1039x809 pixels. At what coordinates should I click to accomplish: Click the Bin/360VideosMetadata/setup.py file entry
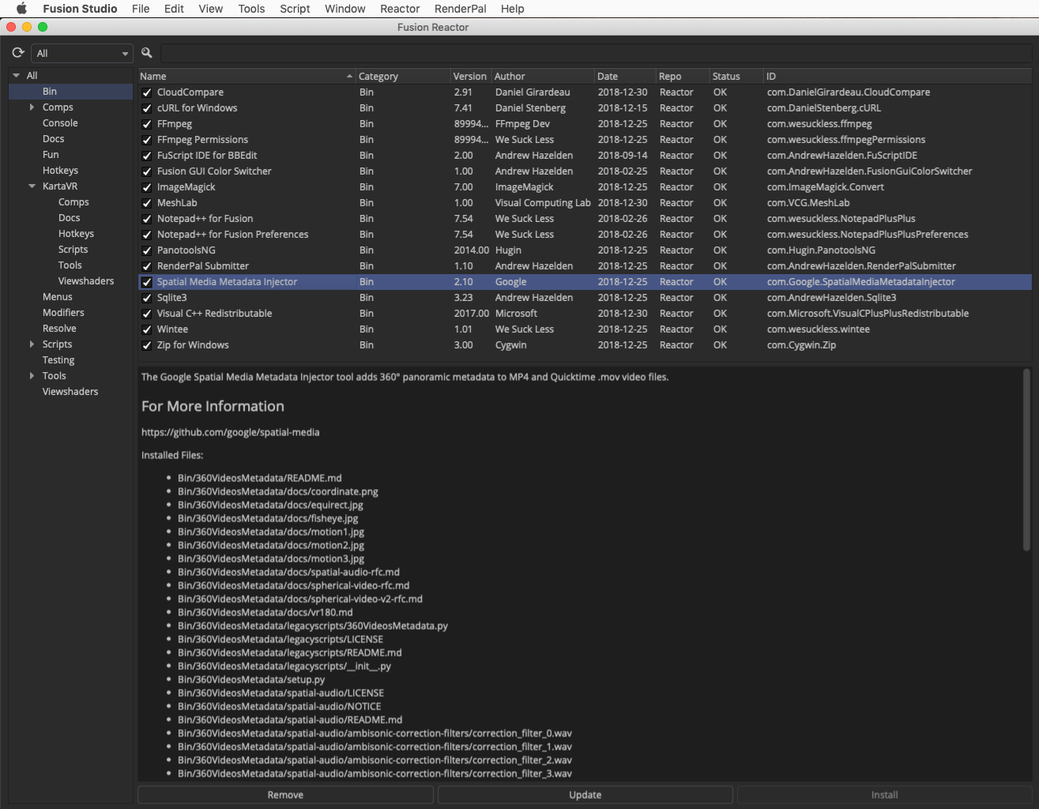251,679
